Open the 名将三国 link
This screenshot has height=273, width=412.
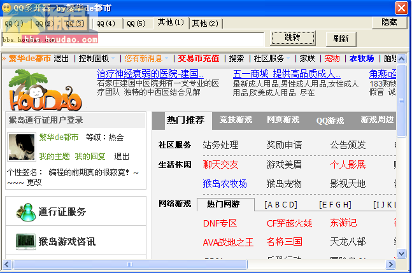point(284,242)
